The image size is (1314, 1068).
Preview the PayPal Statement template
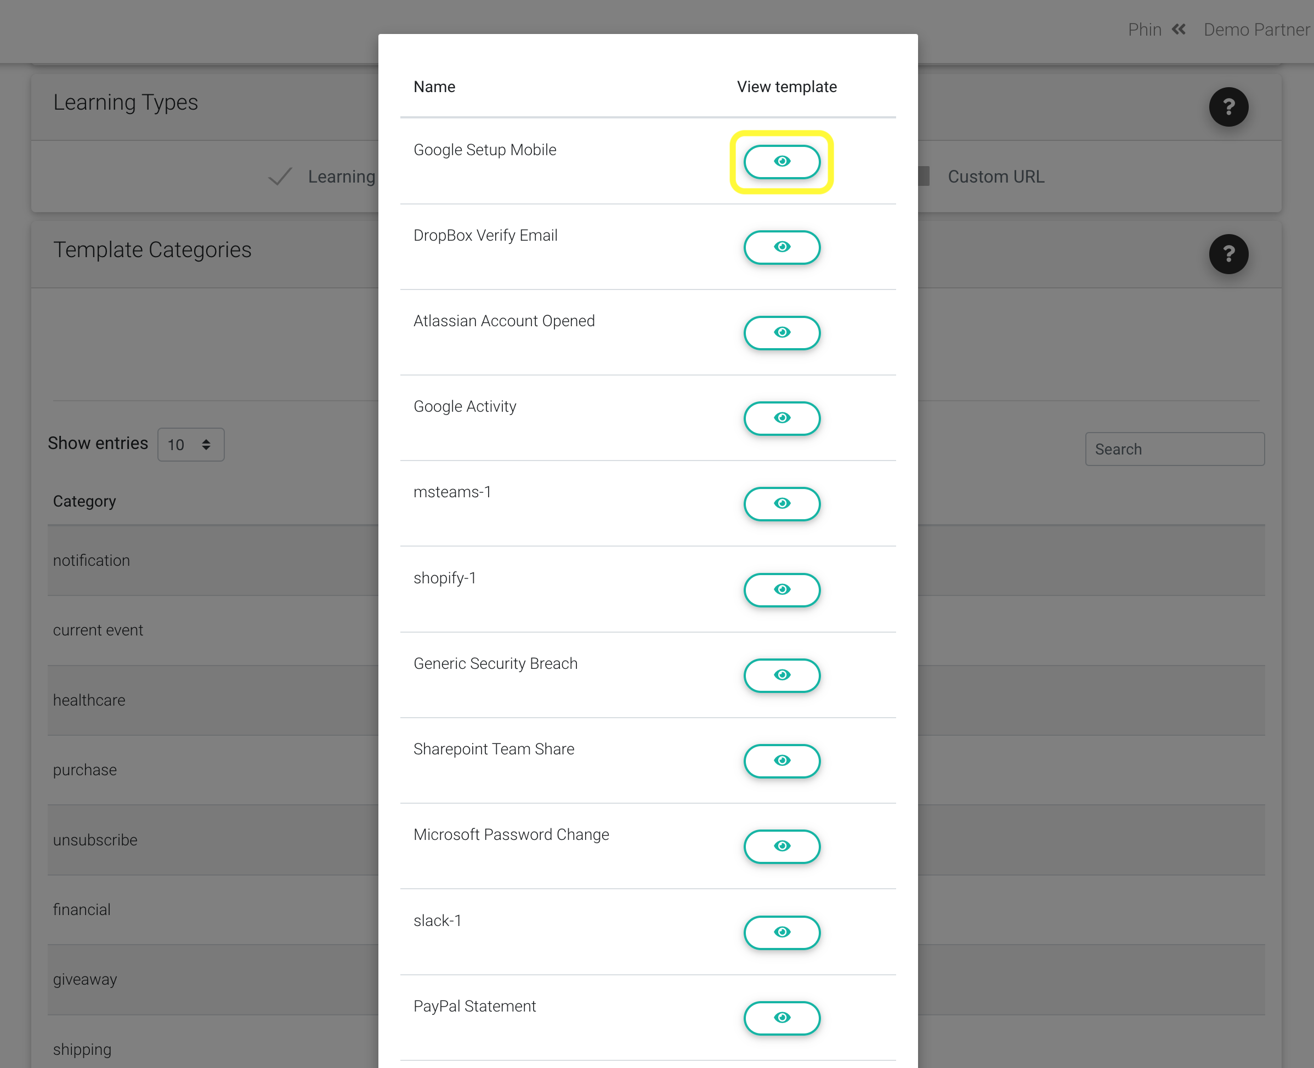781,1018
